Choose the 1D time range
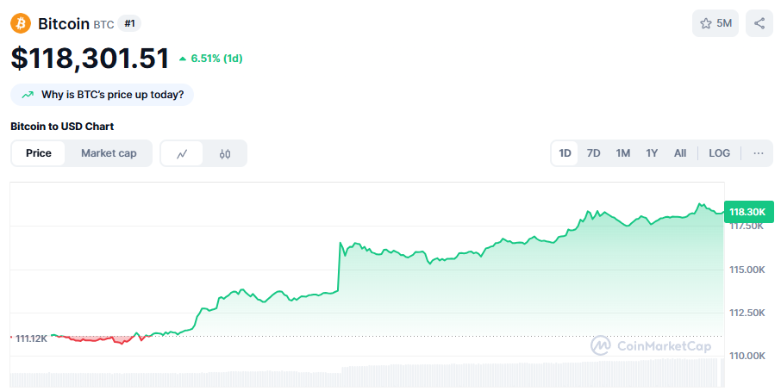 click(565, 153)
